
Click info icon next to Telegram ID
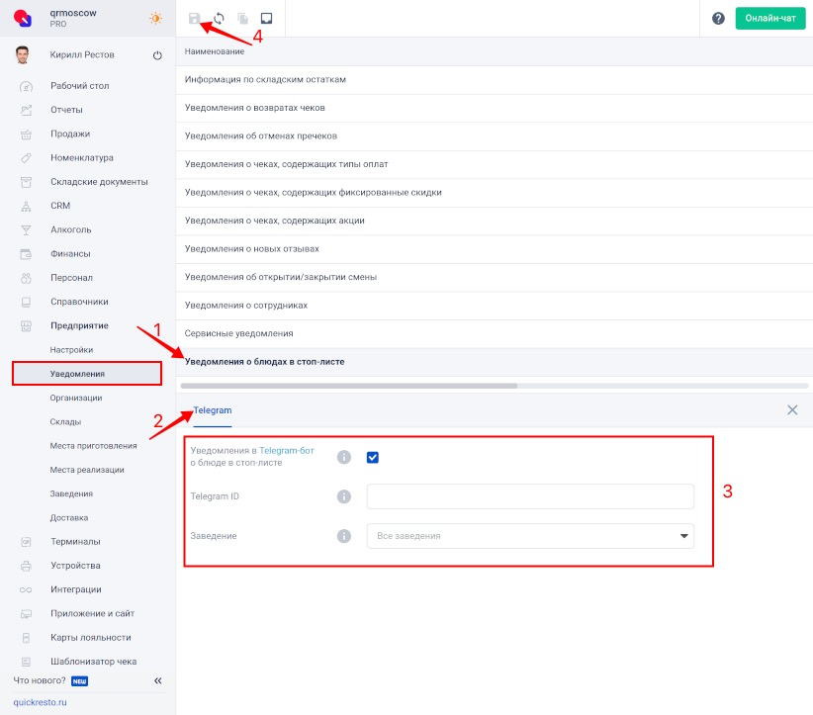(344, 496)
